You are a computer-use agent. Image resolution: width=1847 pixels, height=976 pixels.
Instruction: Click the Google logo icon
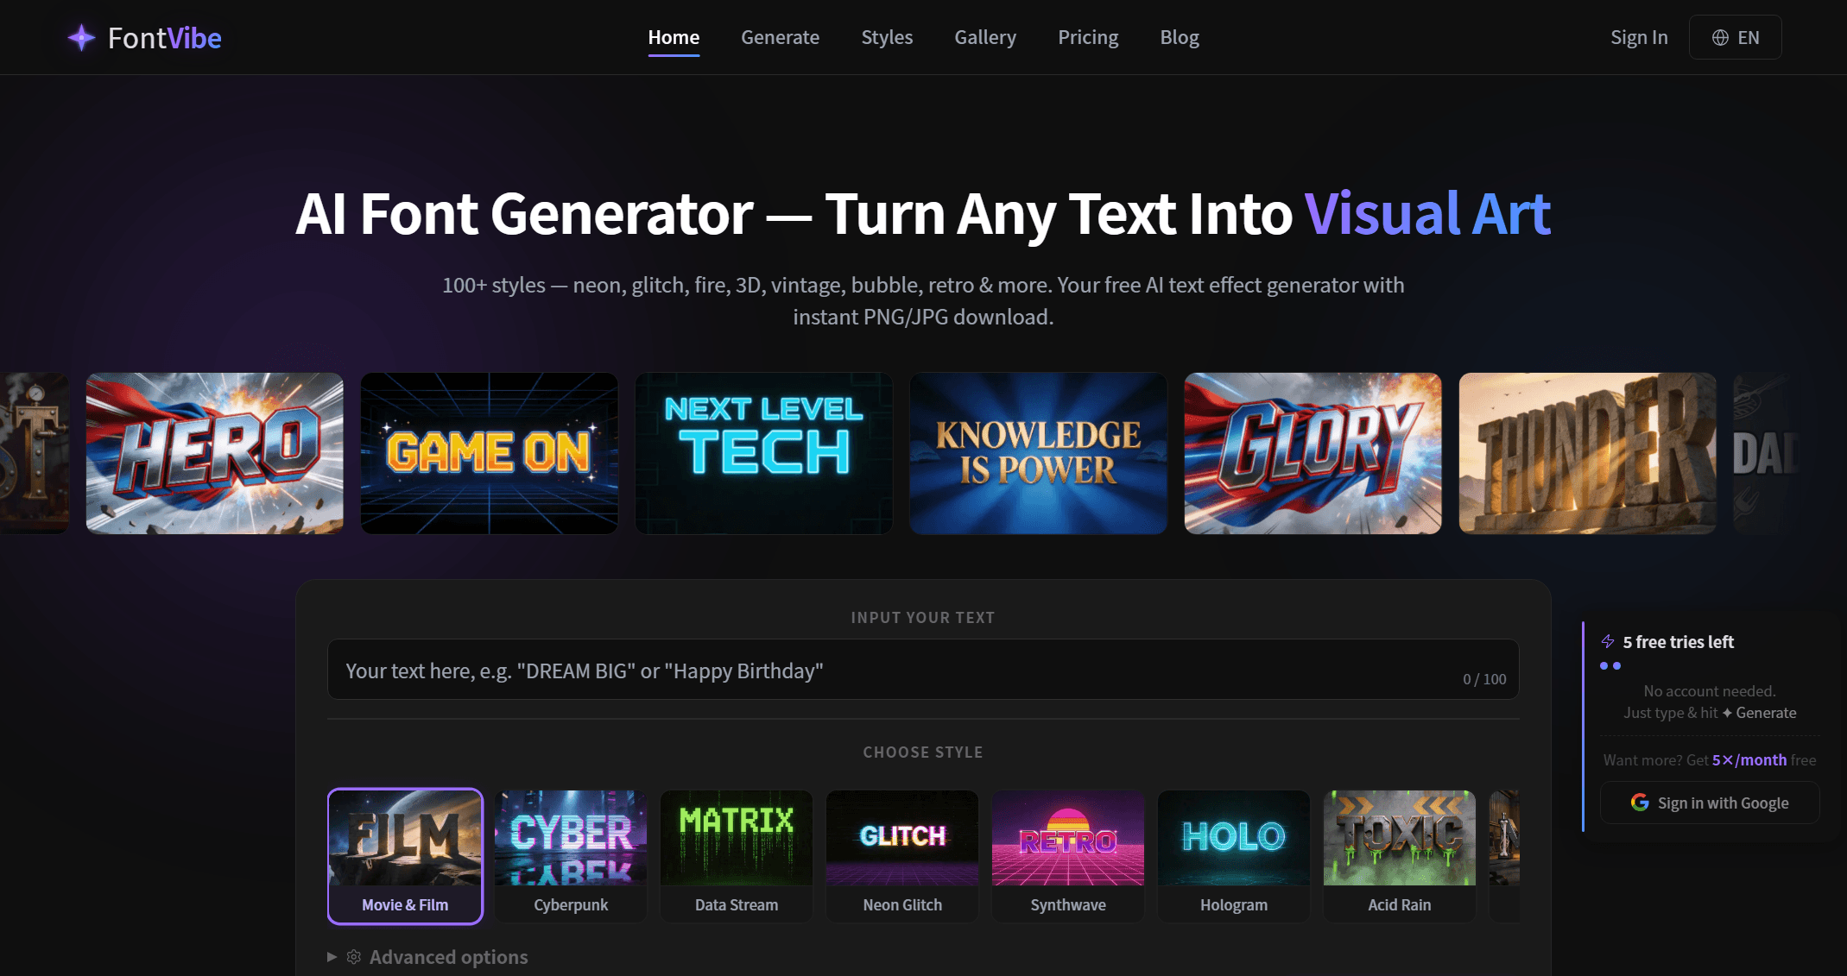pyautogui.click(x=1639, y=803)
